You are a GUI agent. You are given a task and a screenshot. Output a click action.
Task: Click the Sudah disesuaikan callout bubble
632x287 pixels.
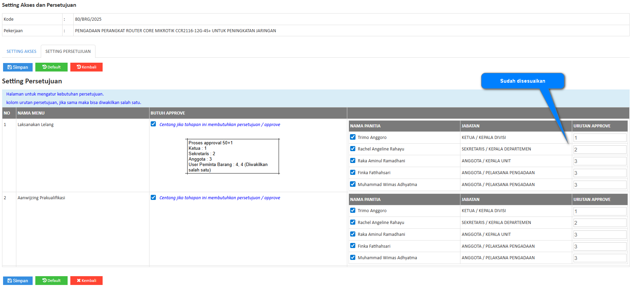coord(522,81)
